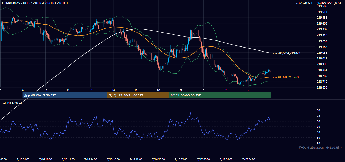Click the '2026-07-16 のGBP/JPY（M5）' chart title
The height and width of the screenshot is (162, 345).
pyautogui.click(x=319, y=3)
